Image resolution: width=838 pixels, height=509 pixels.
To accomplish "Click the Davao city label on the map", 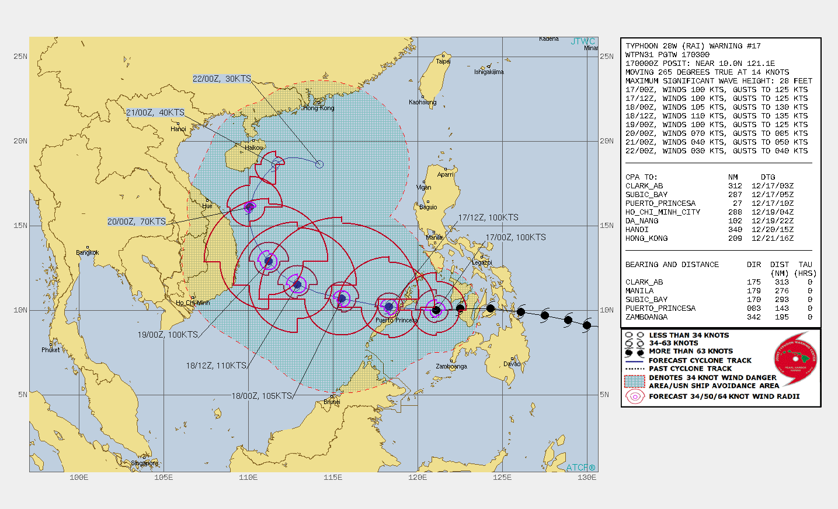I will pyautogui.click(x=512, y=364).
